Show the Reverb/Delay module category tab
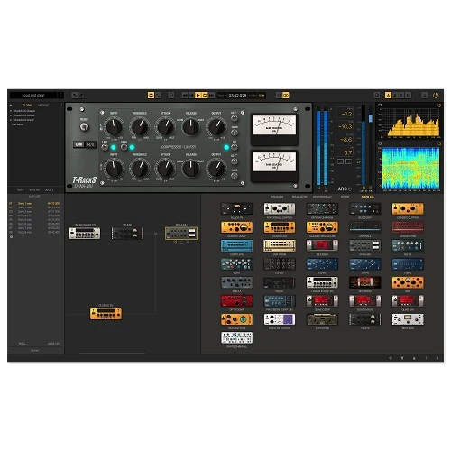 [322, 197]
